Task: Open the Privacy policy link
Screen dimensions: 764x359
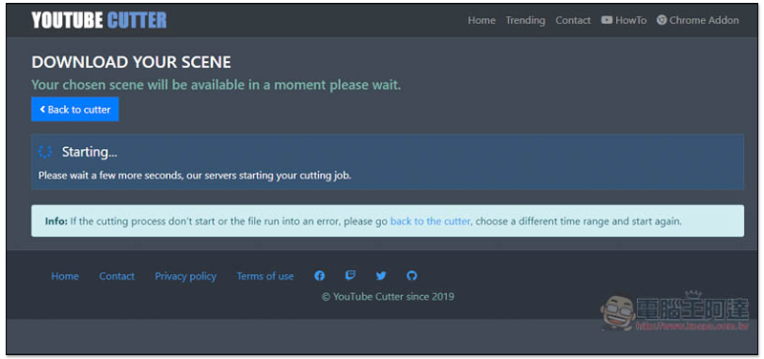Action: (x=185, y=276)
